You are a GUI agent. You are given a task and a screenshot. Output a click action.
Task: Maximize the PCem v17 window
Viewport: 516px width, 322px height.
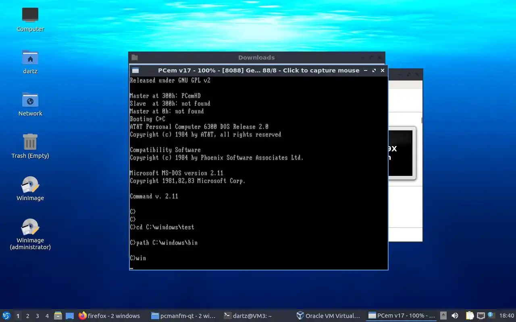pos(374,70)
